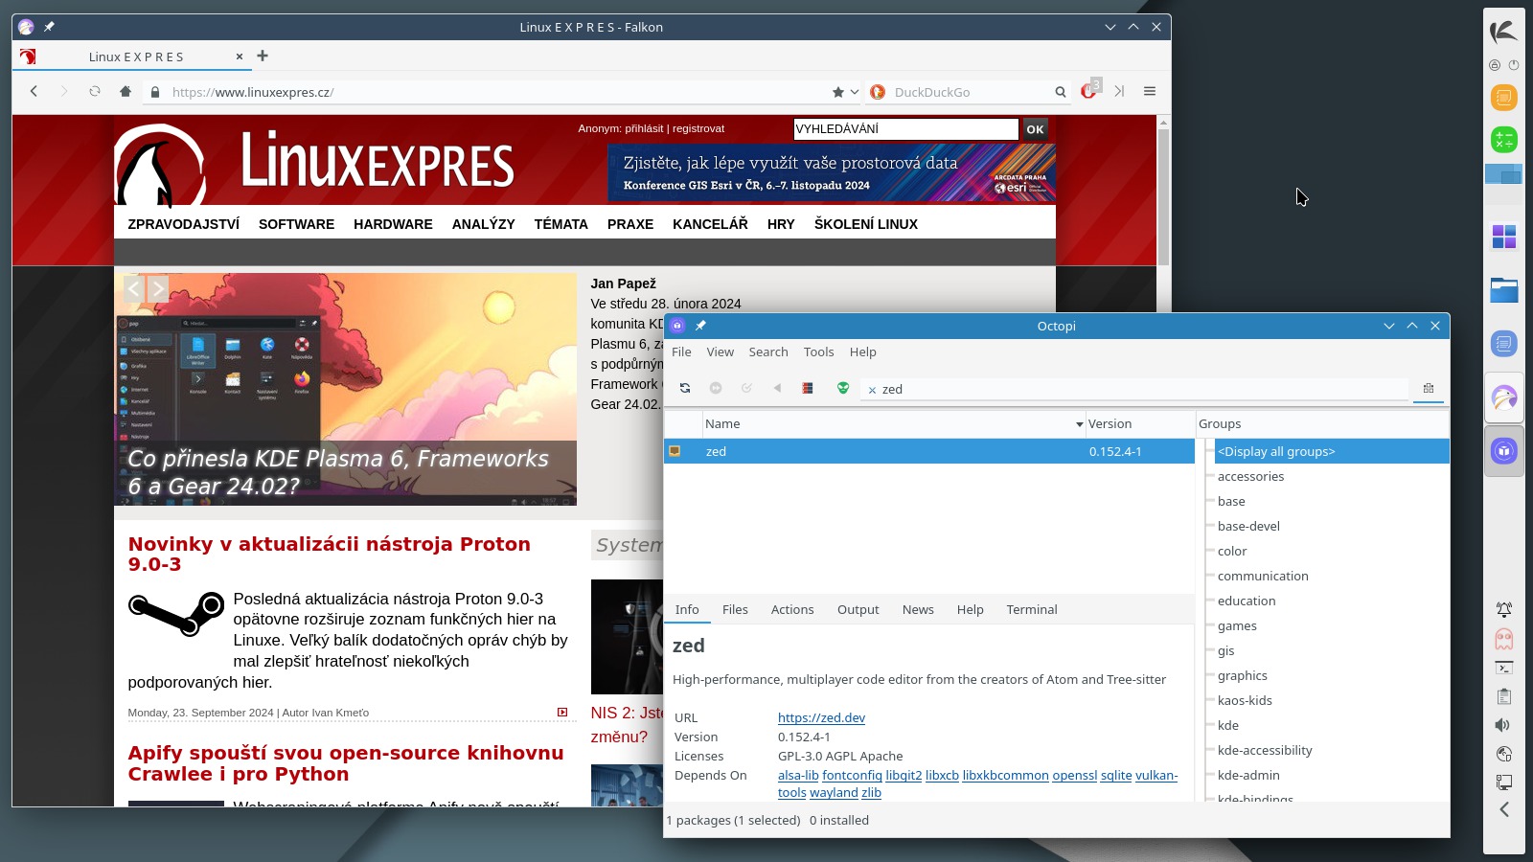Click Falkon's back navigation arrow
This screenshot has width=1533, height=862.
[x=34, y=92]
